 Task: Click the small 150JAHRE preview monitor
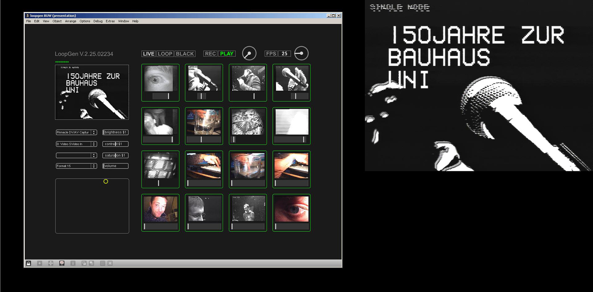click(92, 92)
